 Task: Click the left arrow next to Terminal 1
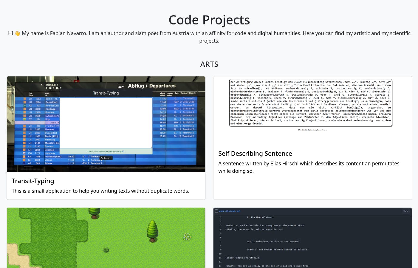(x=42, y=85)
